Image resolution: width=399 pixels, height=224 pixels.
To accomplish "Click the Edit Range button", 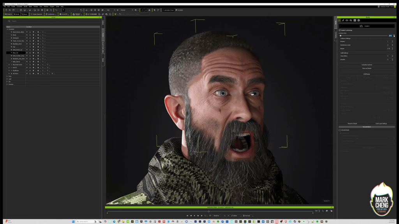I will click(x=367, y=74).
